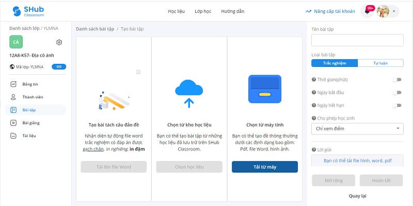Click the blue file drawer icon
This screenshot has height=206, width=413.
[265, 89]
